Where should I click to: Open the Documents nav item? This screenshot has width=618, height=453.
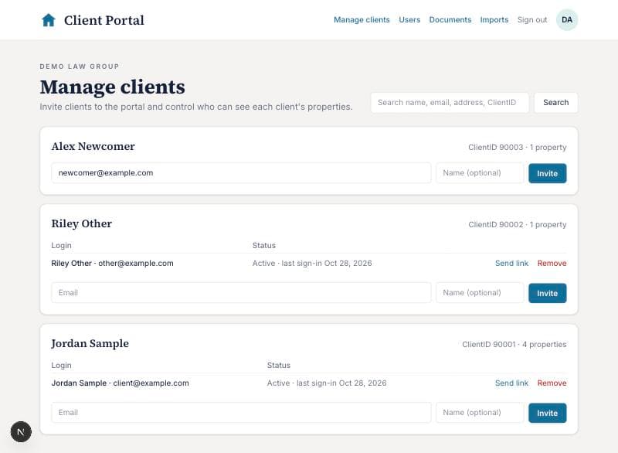point(450,20)
